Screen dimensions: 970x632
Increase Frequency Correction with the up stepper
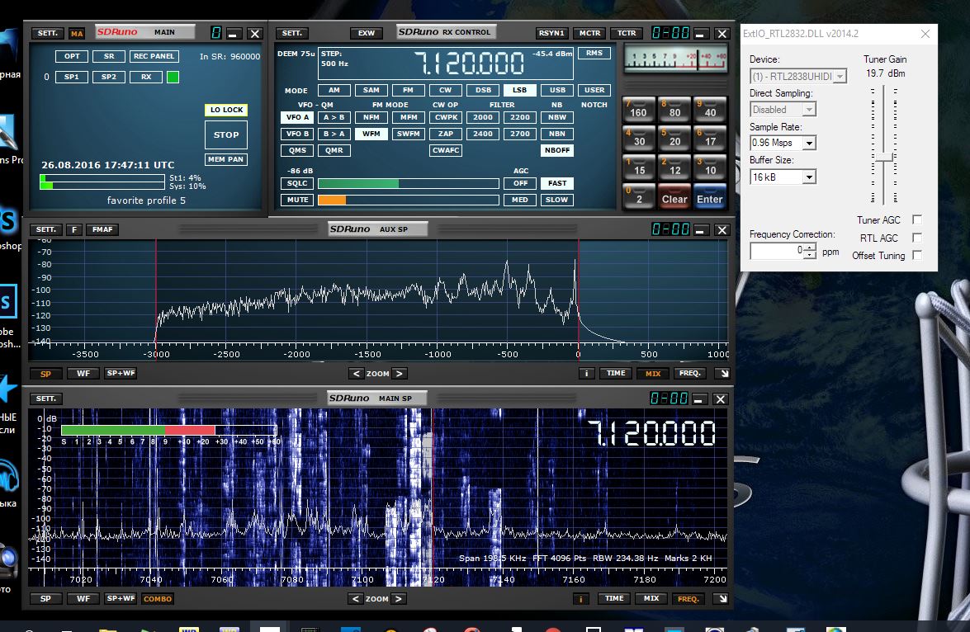click(810, 247)
